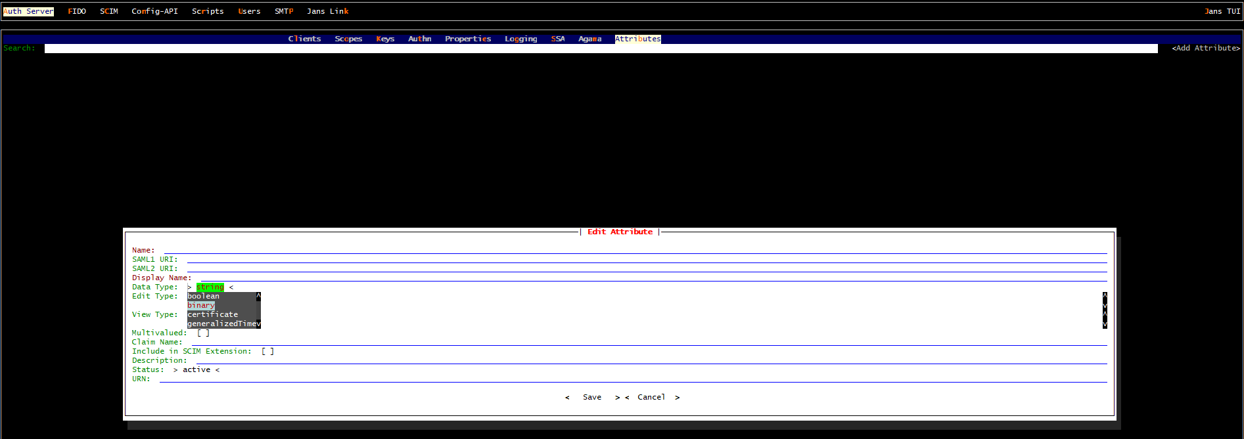Click the Jans TUI title text
Viewport: 1244px width, 439px height.
coord(1222,11)
